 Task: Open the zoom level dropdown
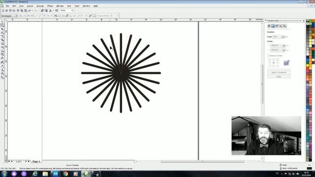pos(72,10)
